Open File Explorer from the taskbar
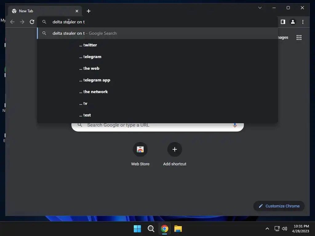This screenshot has height=236, width=315. click(x=178, y=229)
